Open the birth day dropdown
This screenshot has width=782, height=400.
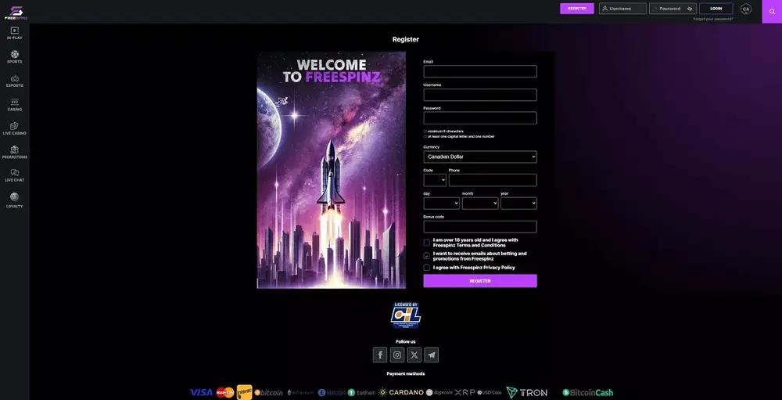[441, 204]
